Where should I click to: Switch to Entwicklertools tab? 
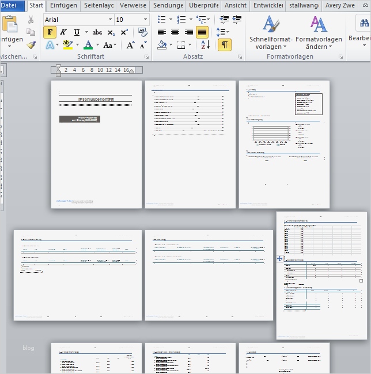point(268,5)
